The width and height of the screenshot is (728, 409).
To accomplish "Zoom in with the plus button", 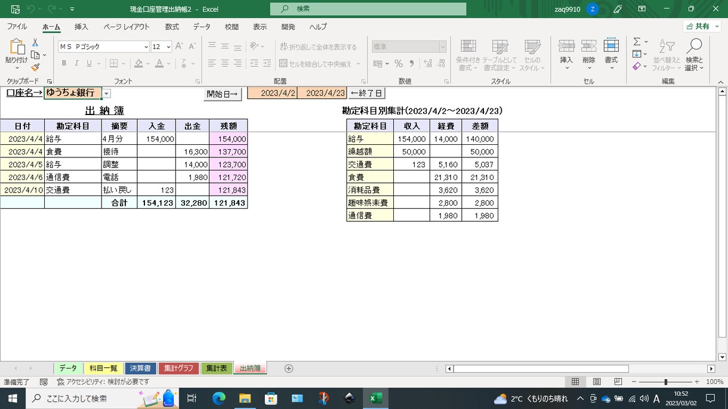I will (696, 382).
